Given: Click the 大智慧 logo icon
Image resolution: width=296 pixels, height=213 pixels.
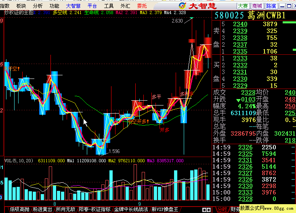Looking at the screenshot, I should coord(183,6).
